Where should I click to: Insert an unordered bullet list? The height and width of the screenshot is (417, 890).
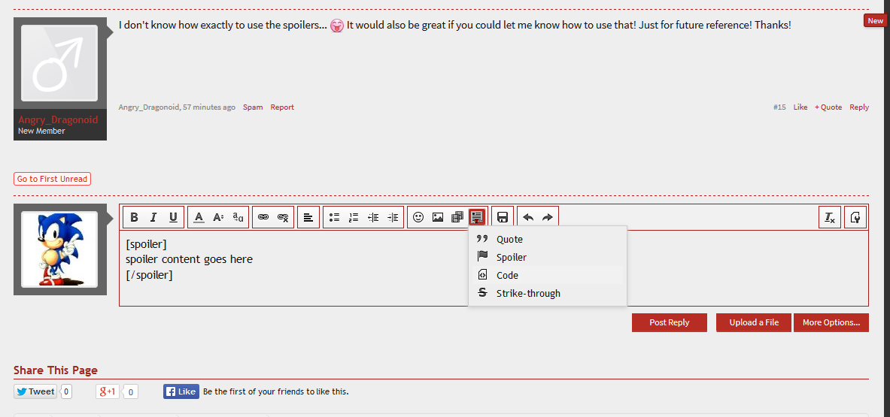coord(334,217)
